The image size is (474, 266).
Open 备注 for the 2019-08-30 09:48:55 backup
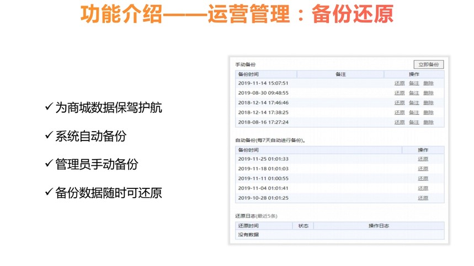point(414,93)
